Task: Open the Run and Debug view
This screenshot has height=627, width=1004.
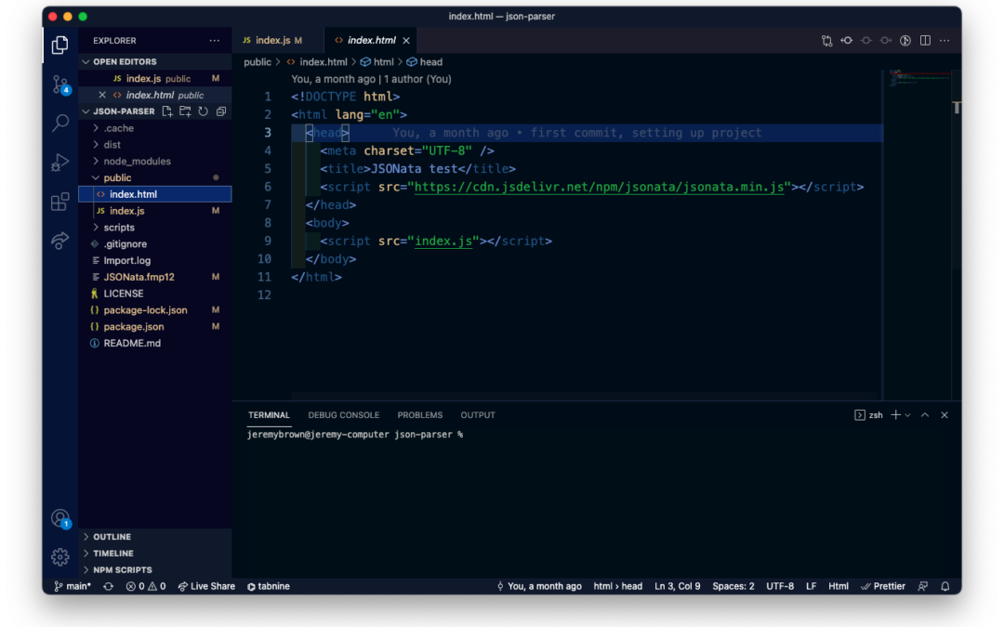Action: (x=60, y=162)
